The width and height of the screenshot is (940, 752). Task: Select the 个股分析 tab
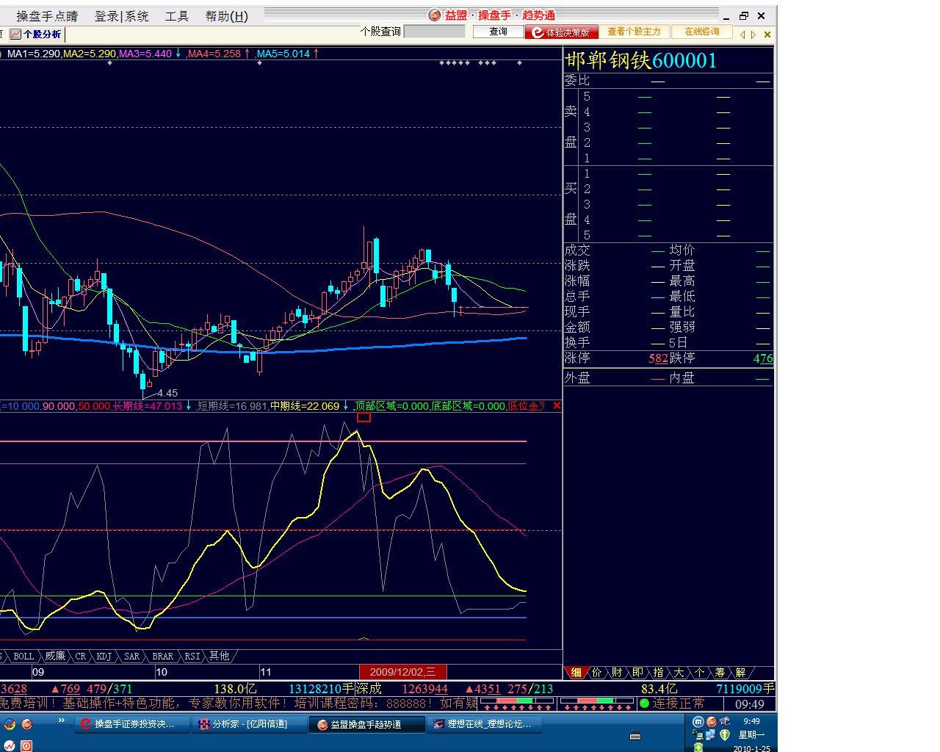pyautogui.click(x=36, y=34)
